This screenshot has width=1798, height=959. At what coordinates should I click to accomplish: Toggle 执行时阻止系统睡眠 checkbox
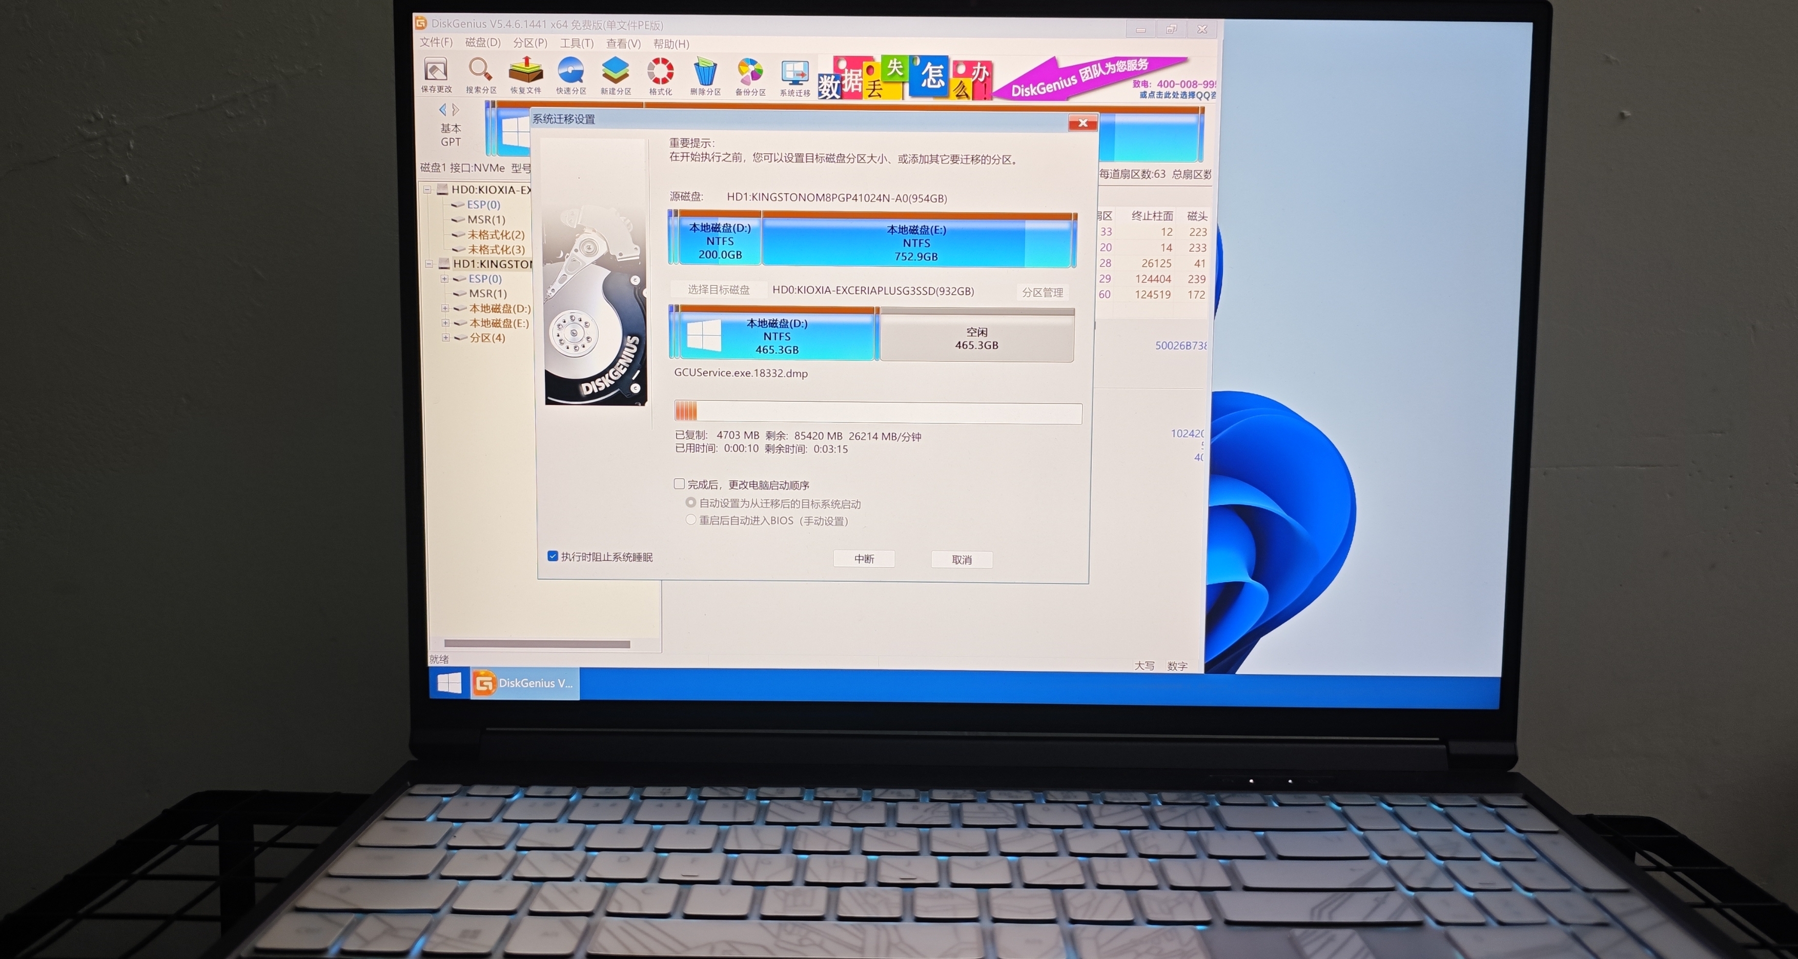pos(553,556)
